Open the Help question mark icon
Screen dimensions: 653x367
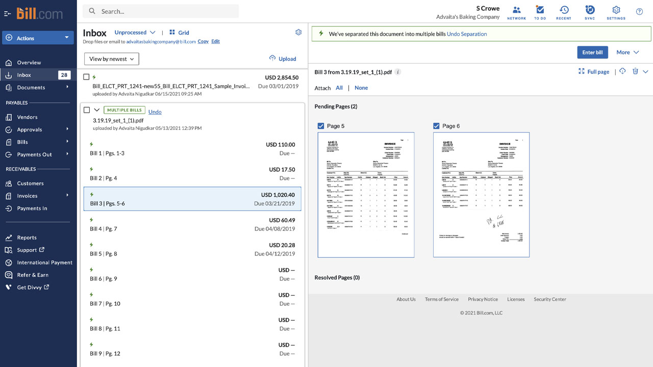click(x=639, y=11)
